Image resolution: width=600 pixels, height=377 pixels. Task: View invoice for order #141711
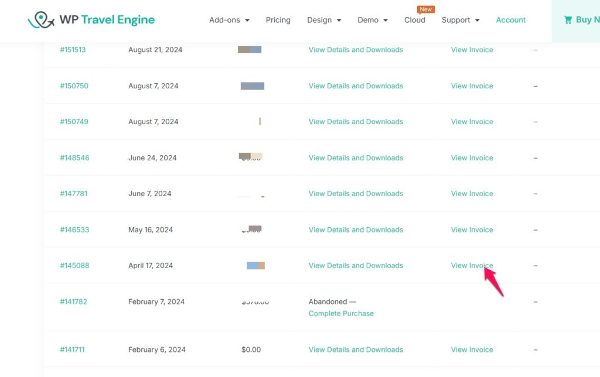[472, 350]
